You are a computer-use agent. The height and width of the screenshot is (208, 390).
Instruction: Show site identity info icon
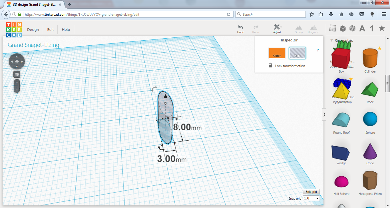point(14,14)
